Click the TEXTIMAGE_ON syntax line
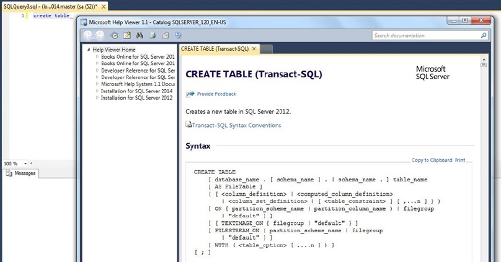The width and height of the screenshot is (501, 262). coord(283,223)
